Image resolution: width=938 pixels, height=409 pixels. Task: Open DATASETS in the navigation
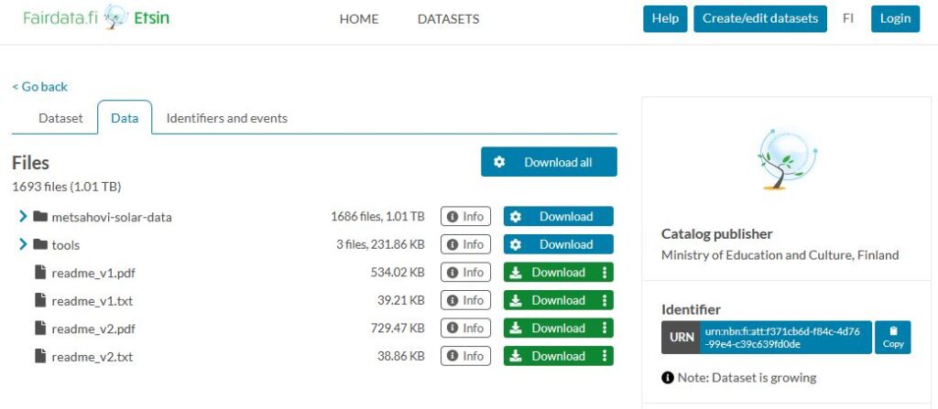point(448,19)
